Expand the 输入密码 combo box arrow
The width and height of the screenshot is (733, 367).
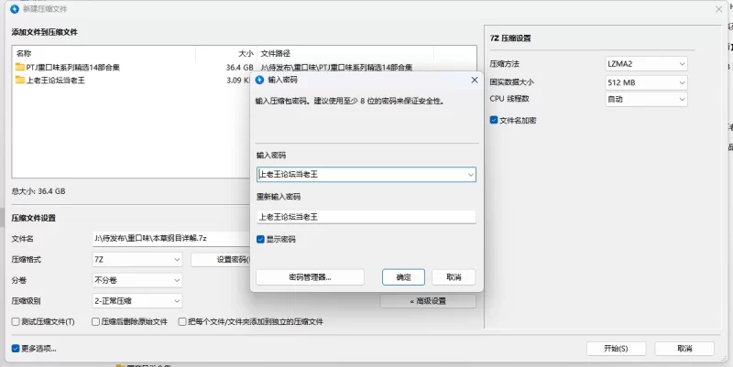[x=470, y=175]
